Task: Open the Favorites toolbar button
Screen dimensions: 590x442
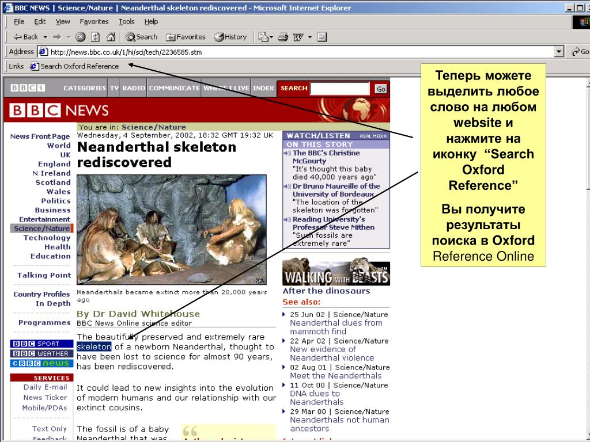Action: (x=186, y=37)
